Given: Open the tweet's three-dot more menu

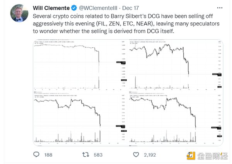Looking at the screenshot, I should [x=220, y=8].
